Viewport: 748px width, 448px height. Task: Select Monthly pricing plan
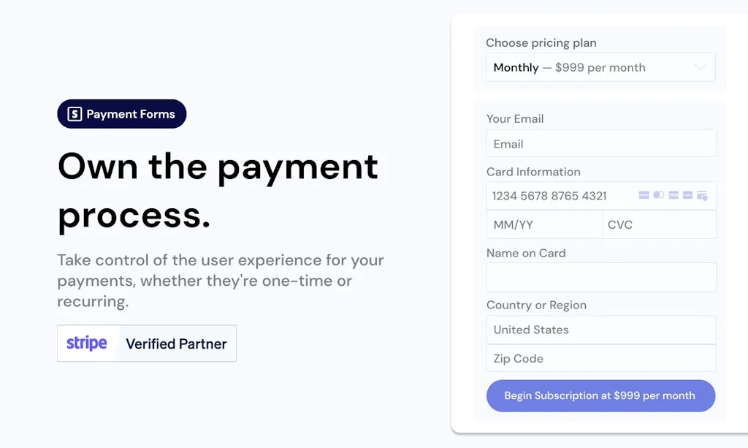(600, 67)
